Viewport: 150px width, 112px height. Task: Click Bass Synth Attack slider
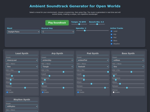[x=128, y=84]
